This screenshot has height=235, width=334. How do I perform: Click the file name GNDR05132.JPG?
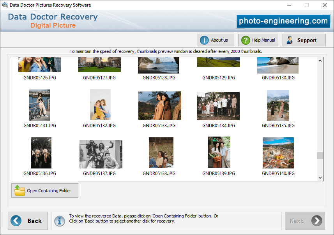pyautogui.click(x=99, y=126)
